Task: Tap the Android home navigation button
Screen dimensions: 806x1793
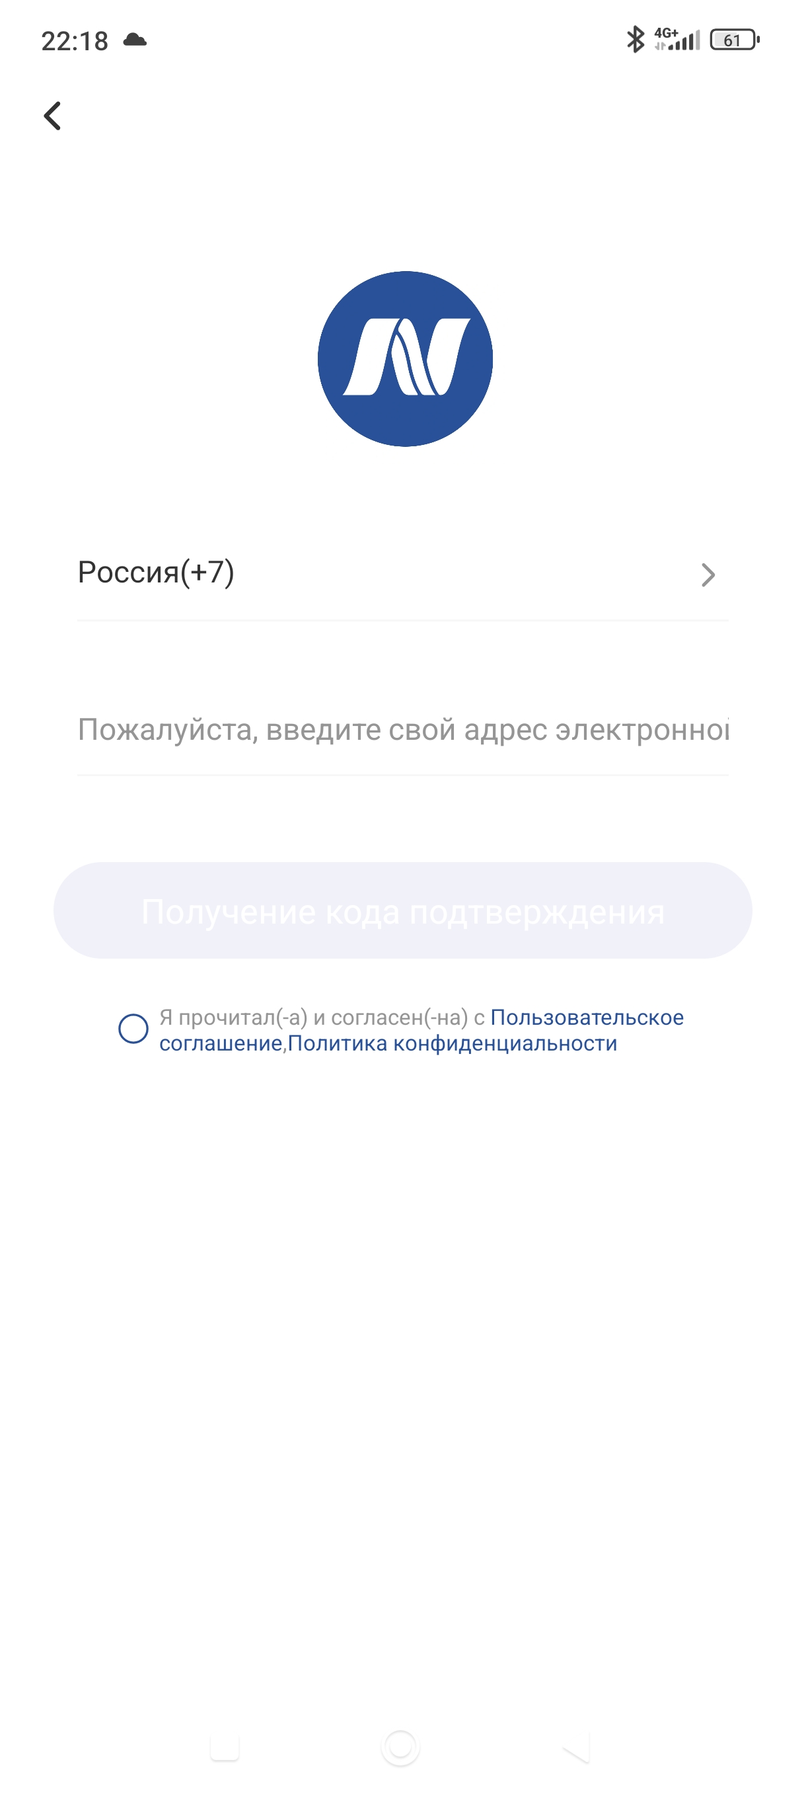Action: (400, 1746)
